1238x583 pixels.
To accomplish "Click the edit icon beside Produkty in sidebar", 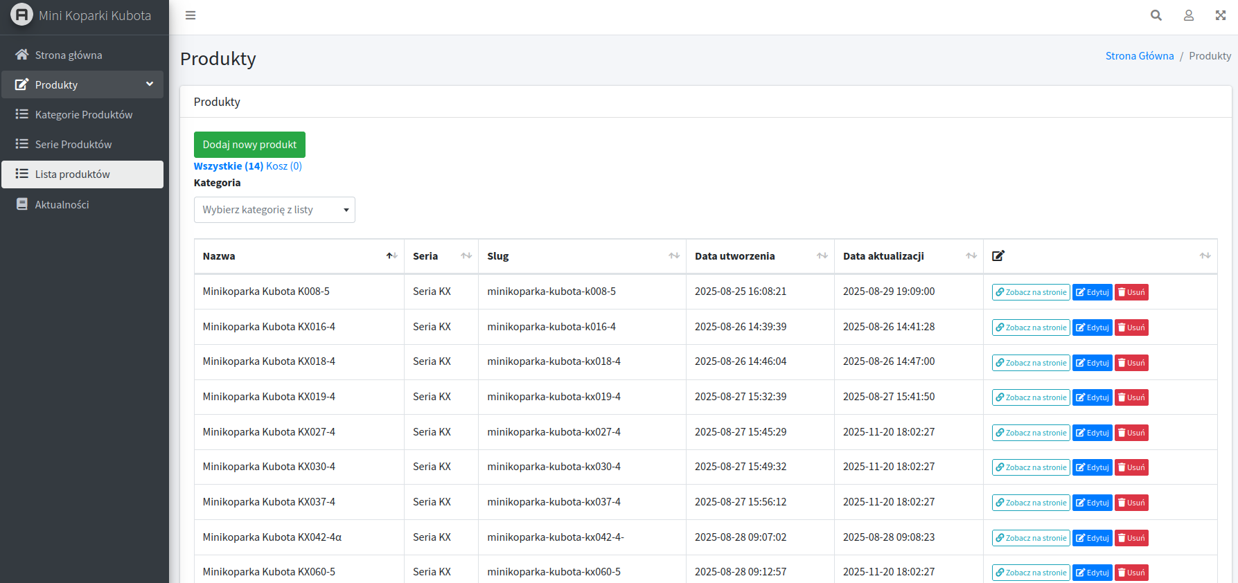I will [22, 84].
